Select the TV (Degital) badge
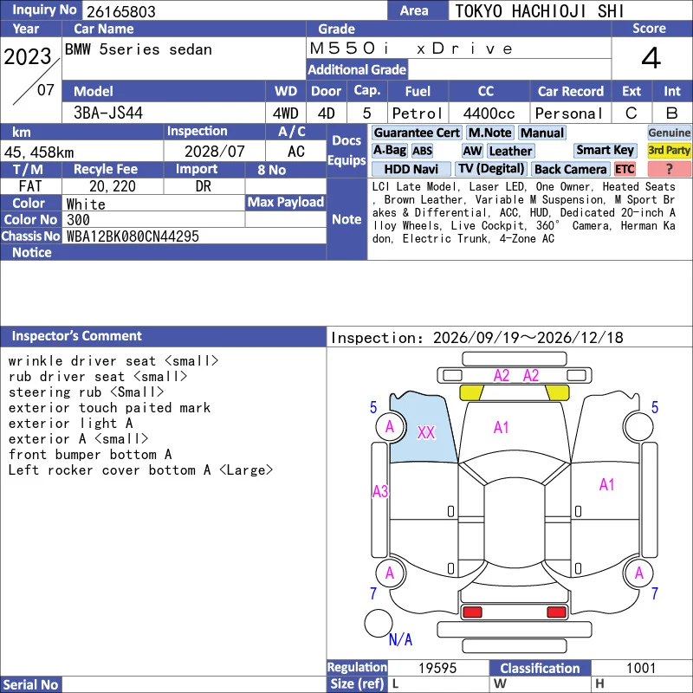Image resolution: width=693 pixels, height=693 pixels. (x=491, y=169)
